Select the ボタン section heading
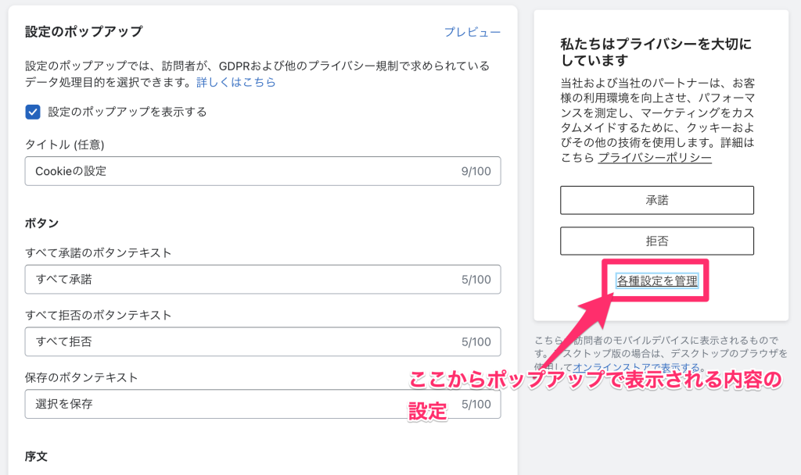The width and height of the screenshot is (801, 475). pos(36,222)
